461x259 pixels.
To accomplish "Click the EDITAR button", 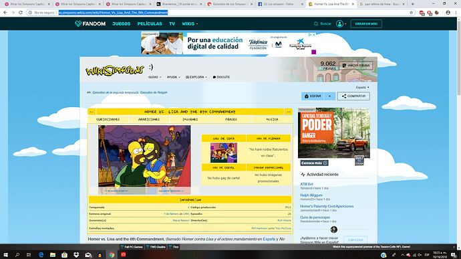I will (x=313, y=96).
